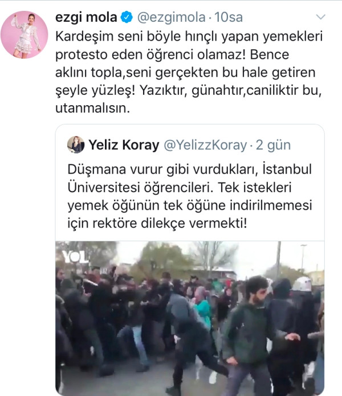Visit the @YelizzKoray handle
The width and height of the screenshot is (342, 396).
[205, 145]
